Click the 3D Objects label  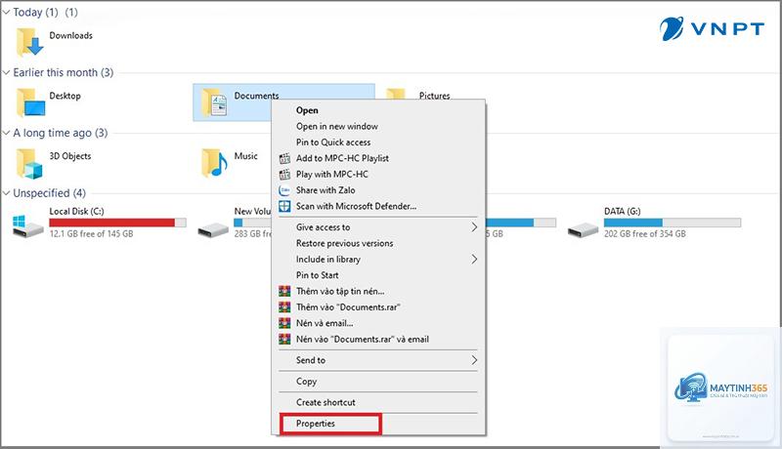pyautogui.click(x=70, y=156)
